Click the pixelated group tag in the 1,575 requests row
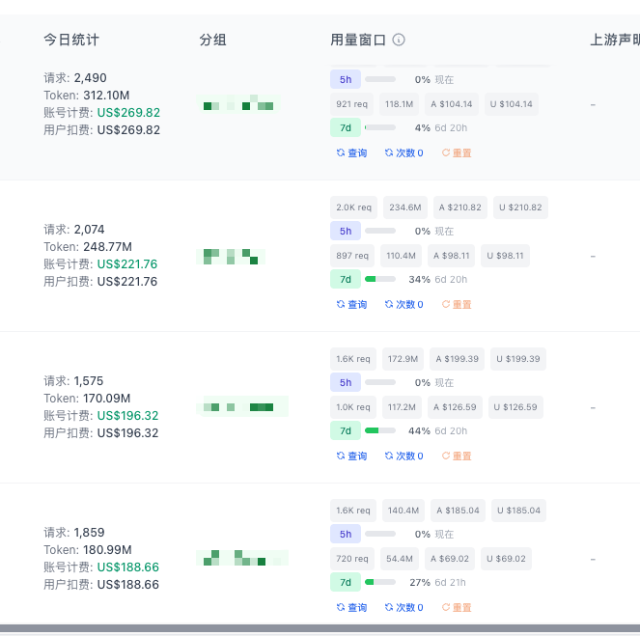The image size is (640, 636). [242, 406]
